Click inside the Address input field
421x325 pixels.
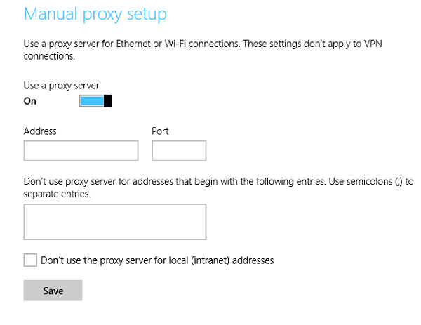tap(81, 151)
